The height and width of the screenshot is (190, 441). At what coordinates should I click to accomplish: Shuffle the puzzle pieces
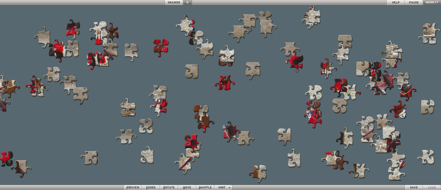205,187
